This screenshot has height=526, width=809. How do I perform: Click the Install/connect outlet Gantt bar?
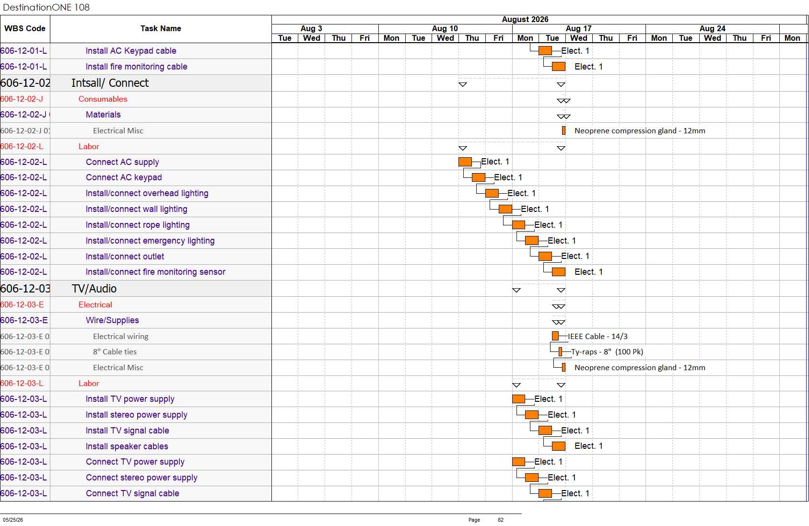(x=545, y=257)
